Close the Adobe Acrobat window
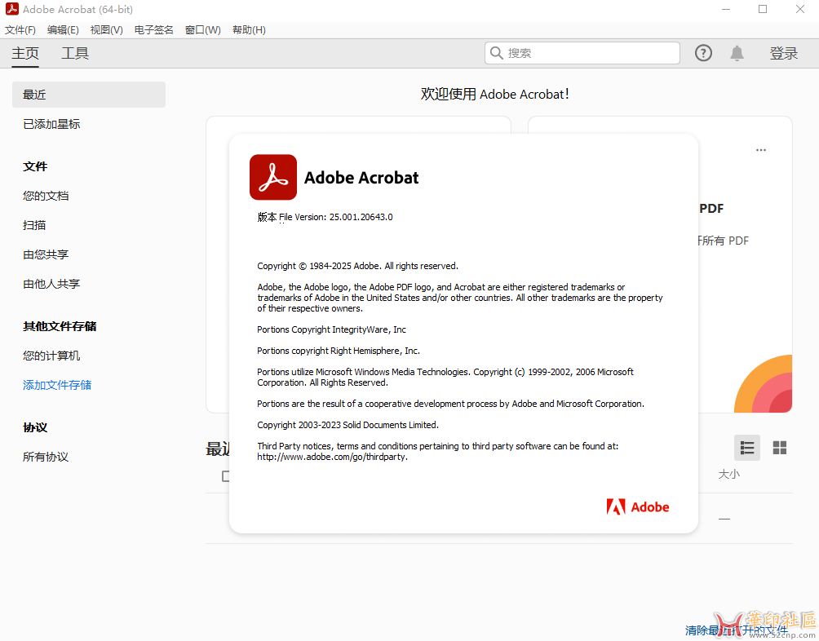819x641 pixels. click(799, 10)
